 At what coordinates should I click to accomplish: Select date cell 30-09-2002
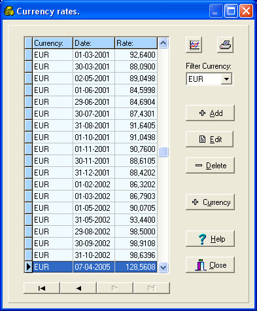click(94, 244)
